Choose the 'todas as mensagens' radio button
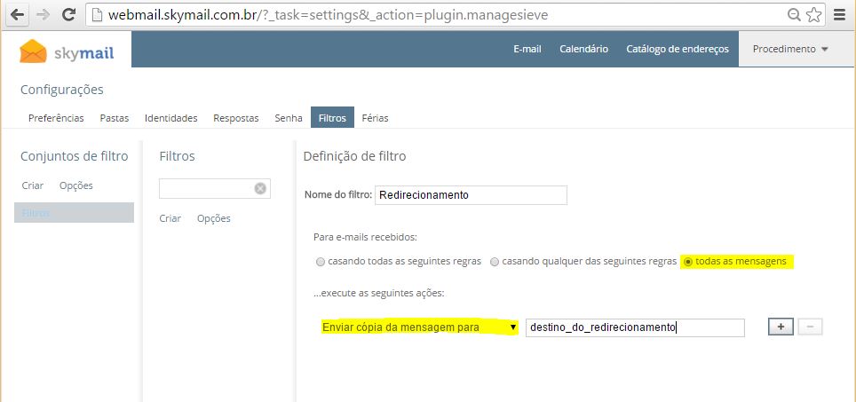Image resolution: width=856 pixels, height=402 pixels. pos(688,262)
